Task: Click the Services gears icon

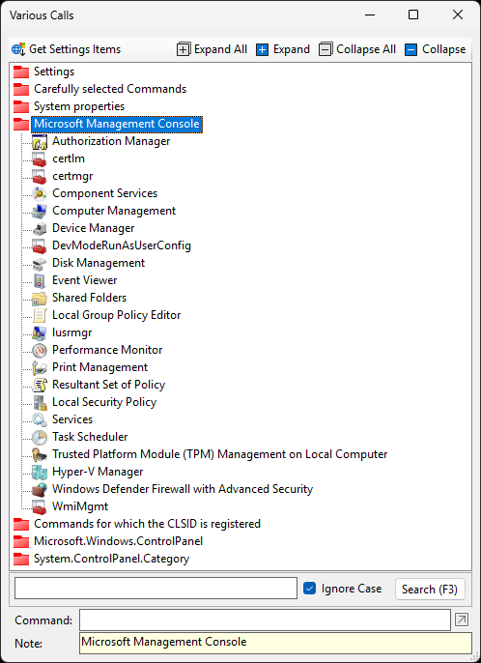Action: 40,419
